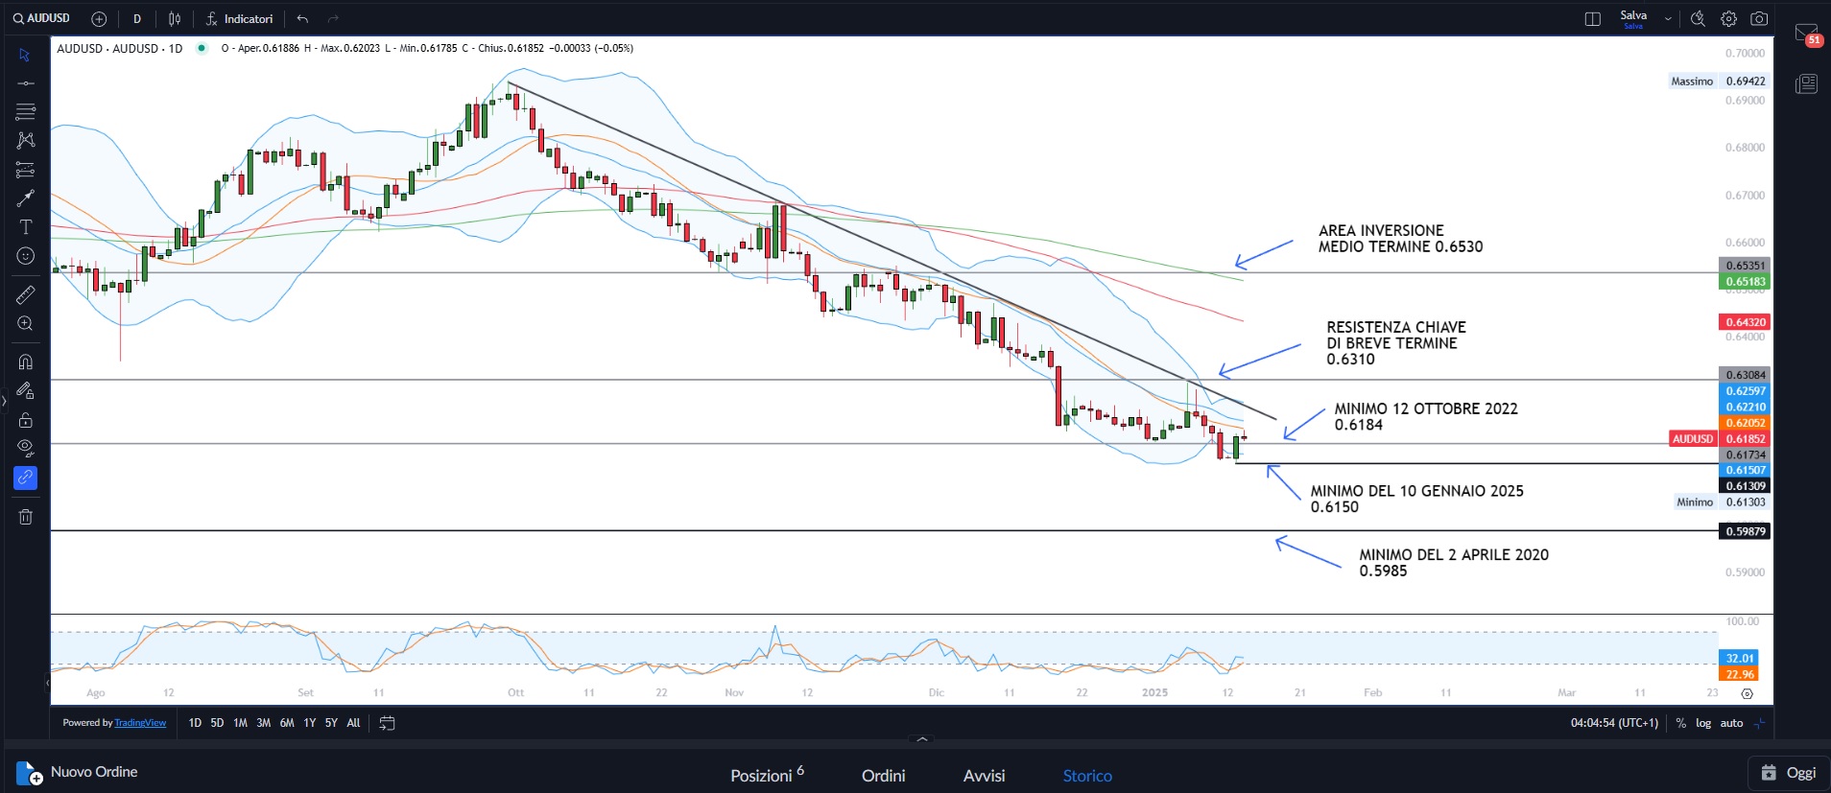Activate the ruler measure tool
1831x793 pixels.
pyautogui.click(x=26, y=295)
